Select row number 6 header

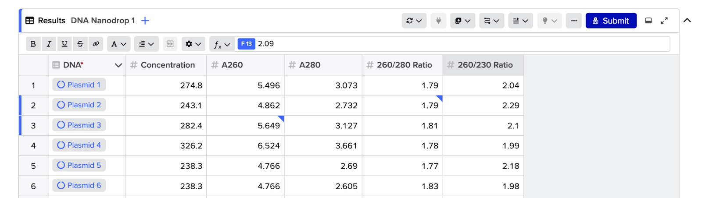point(33,186)
